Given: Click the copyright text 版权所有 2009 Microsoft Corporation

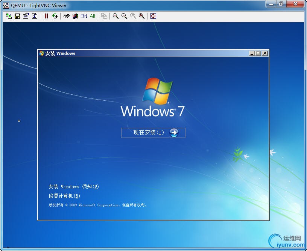Looking at the screenshot, I should (x=97, y=205).
